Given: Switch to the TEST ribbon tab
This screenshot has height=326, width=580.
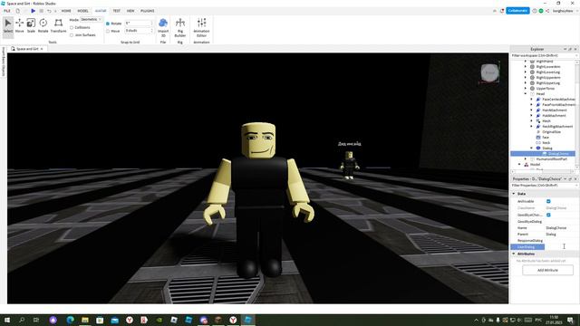Looking at the screenshot, I should [x=117, y=11].
